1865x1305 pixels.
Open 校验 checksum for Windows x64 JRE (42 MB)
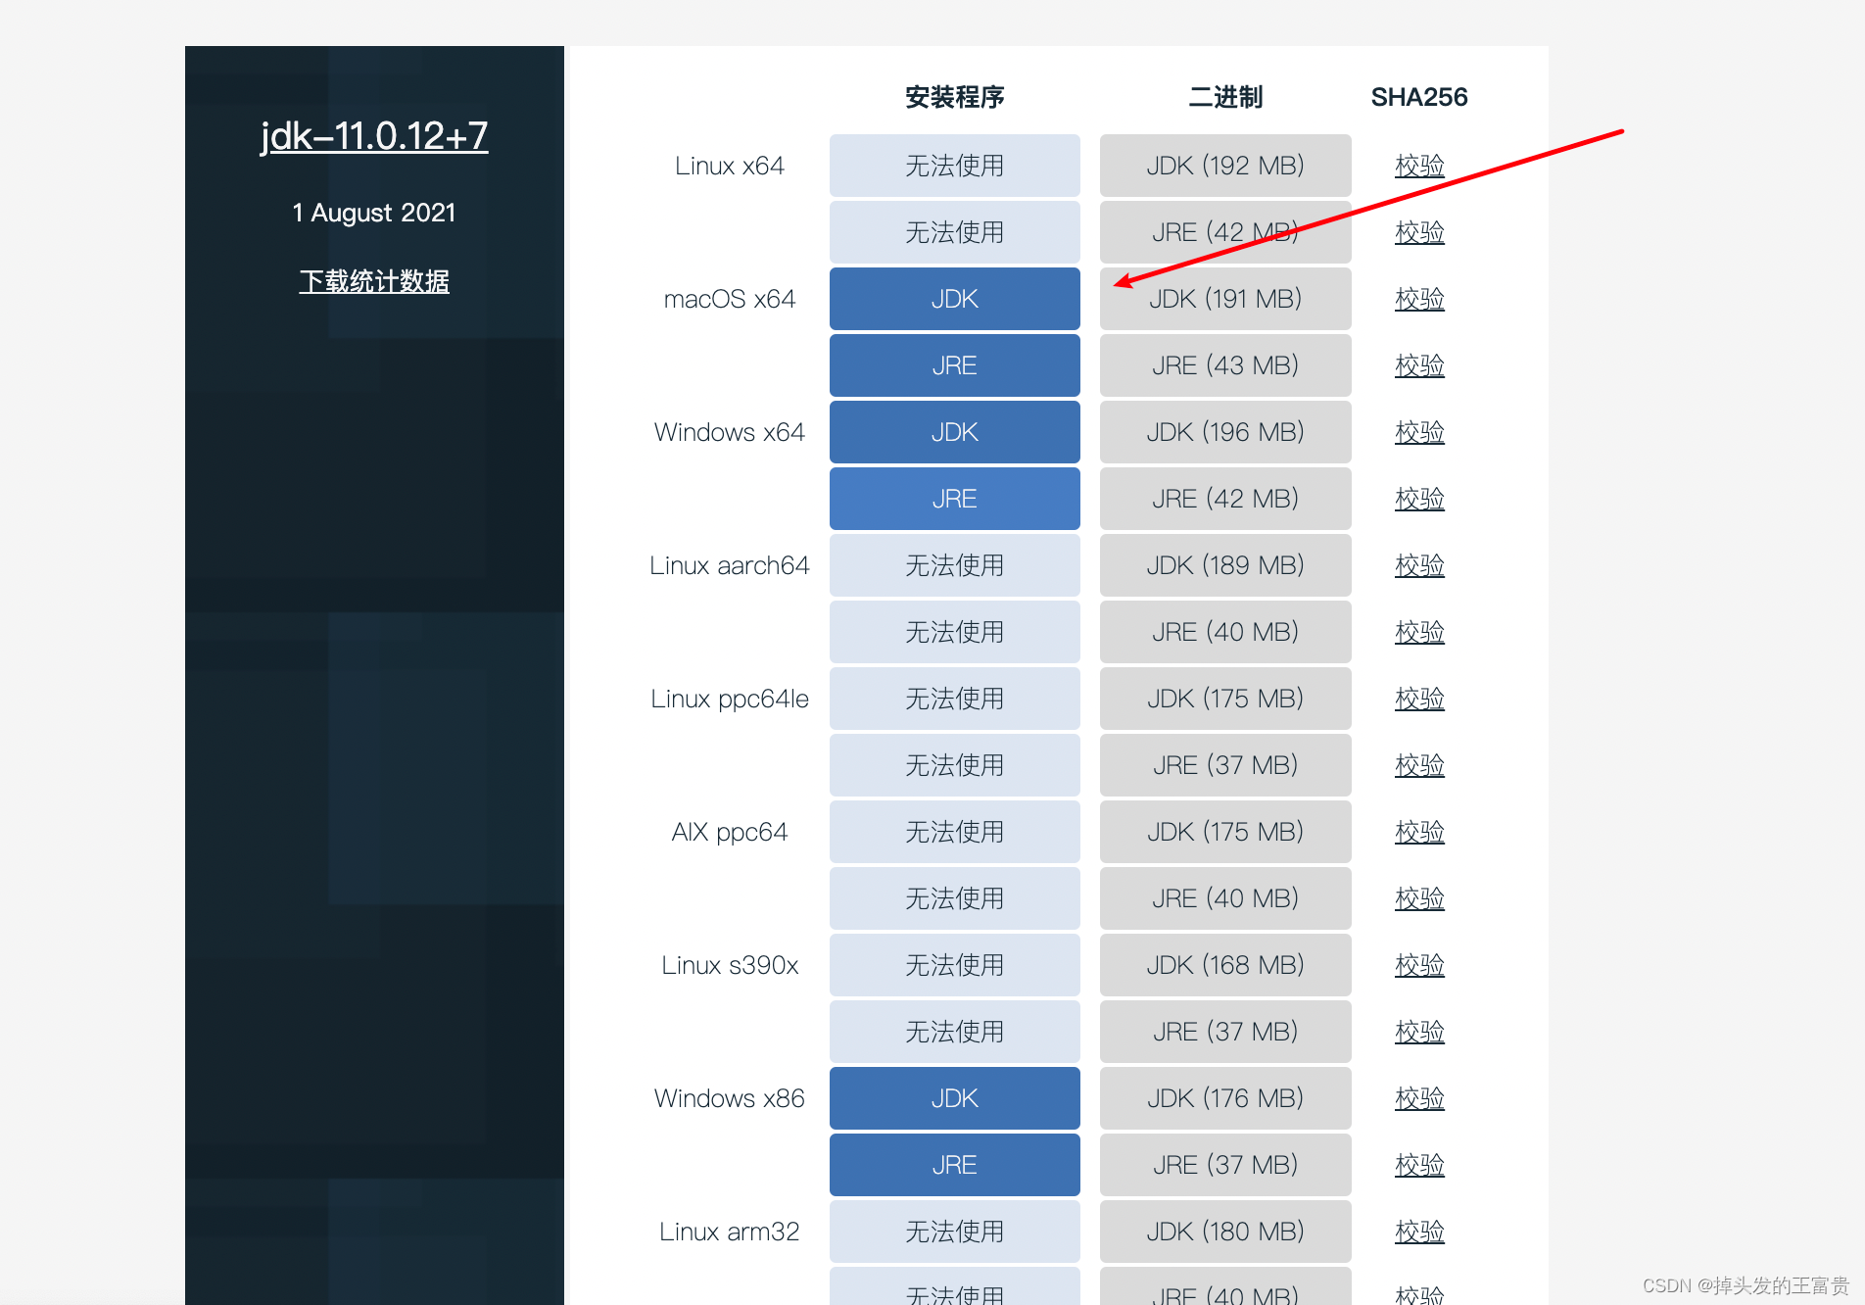tap(1419, 499)
